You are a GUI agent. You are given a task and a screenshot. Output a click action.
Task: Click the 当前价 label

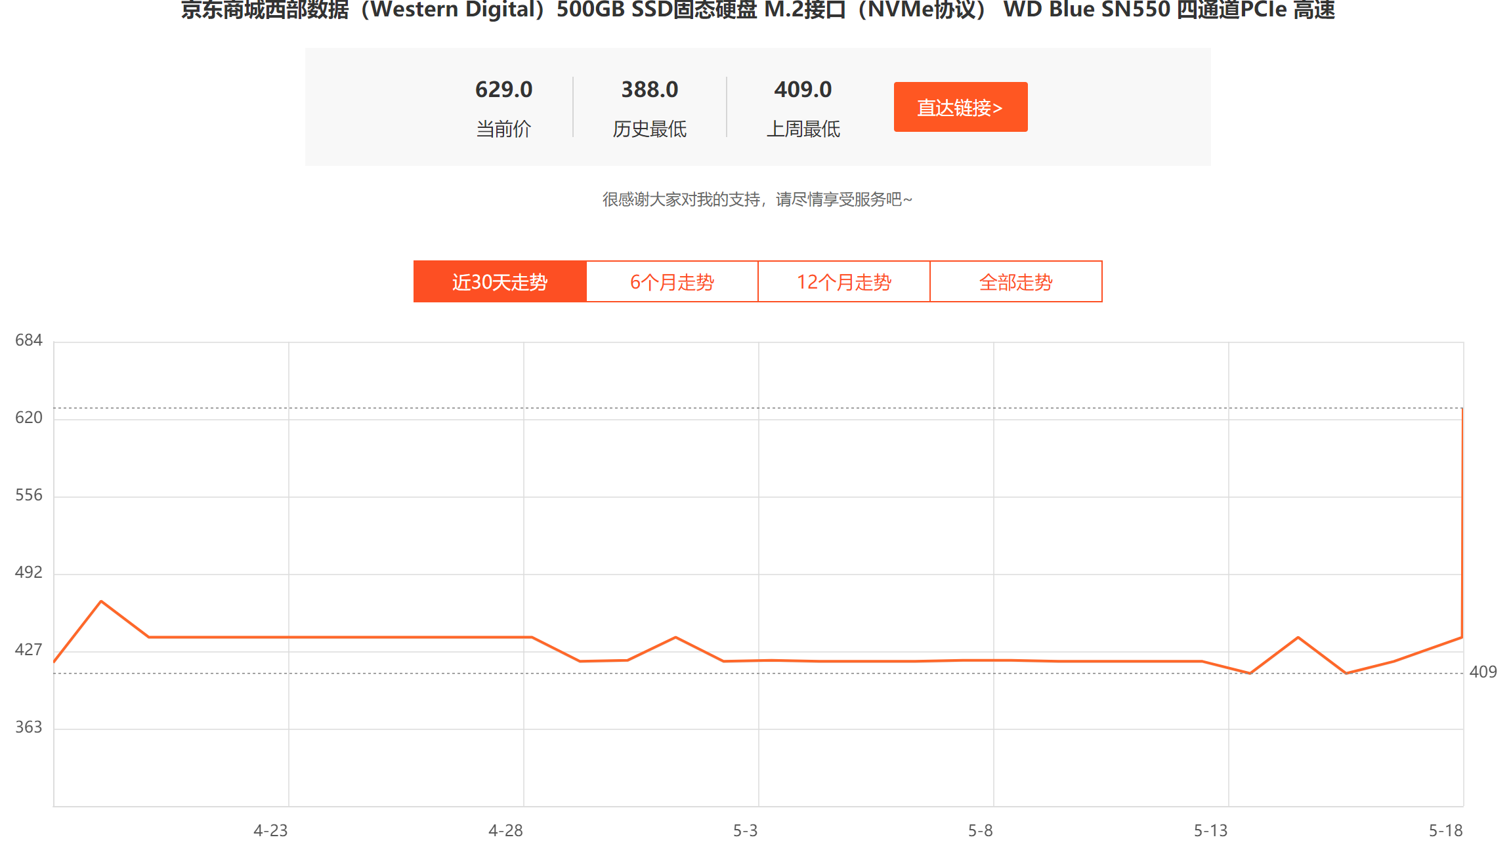click(503, 129)
